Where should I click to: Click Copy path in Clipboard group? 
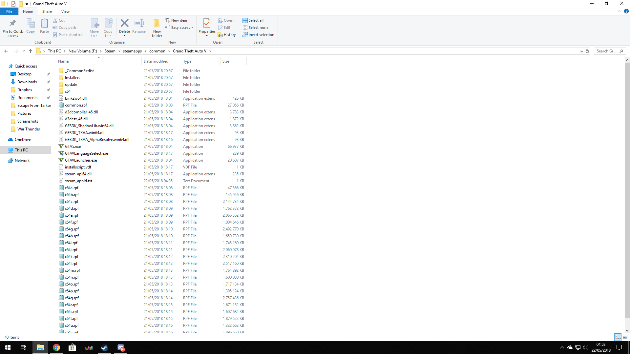(64, 28)
